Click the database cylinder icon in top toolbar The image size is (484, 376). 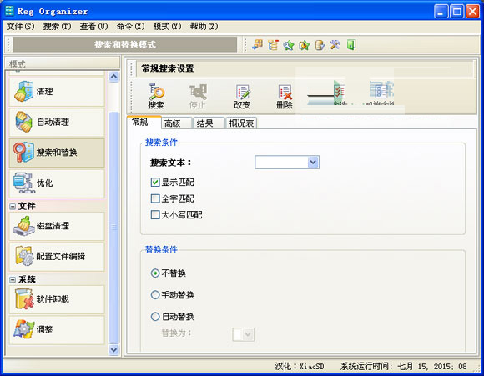point(320,45)
